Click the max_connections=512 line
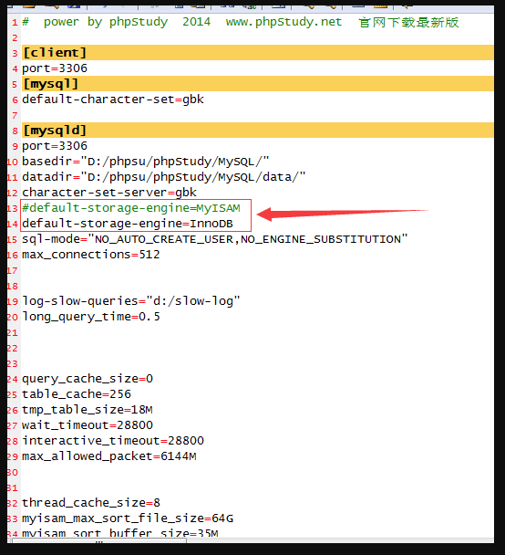The height and width of the screenshot is (555, 505). 91,255
